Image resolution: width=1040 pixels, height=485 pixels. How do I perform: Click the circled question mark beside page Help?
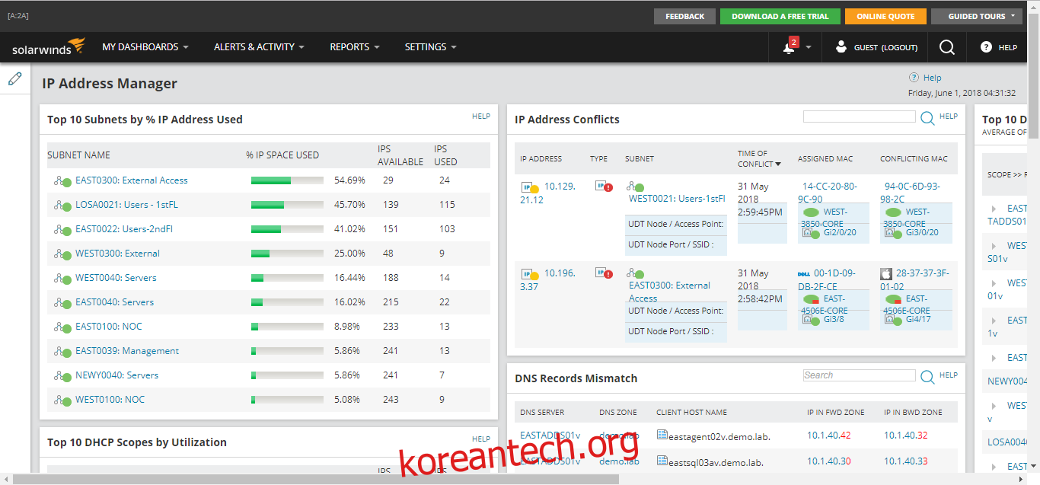[x=914, y=78]
